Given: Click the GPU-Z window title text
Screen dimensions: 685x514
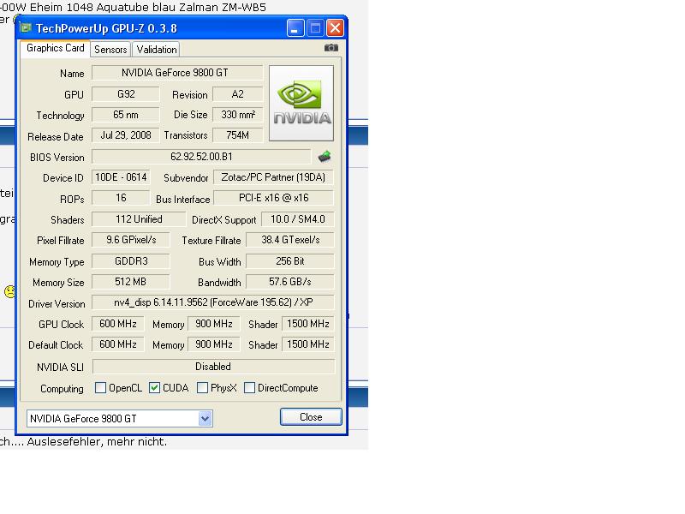Looking at the screenshot, I should (106, 28).
